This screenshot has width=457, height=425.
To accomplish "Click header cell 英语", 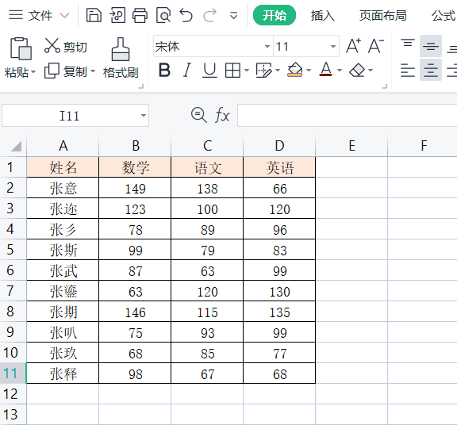I will tap(279, 167).
